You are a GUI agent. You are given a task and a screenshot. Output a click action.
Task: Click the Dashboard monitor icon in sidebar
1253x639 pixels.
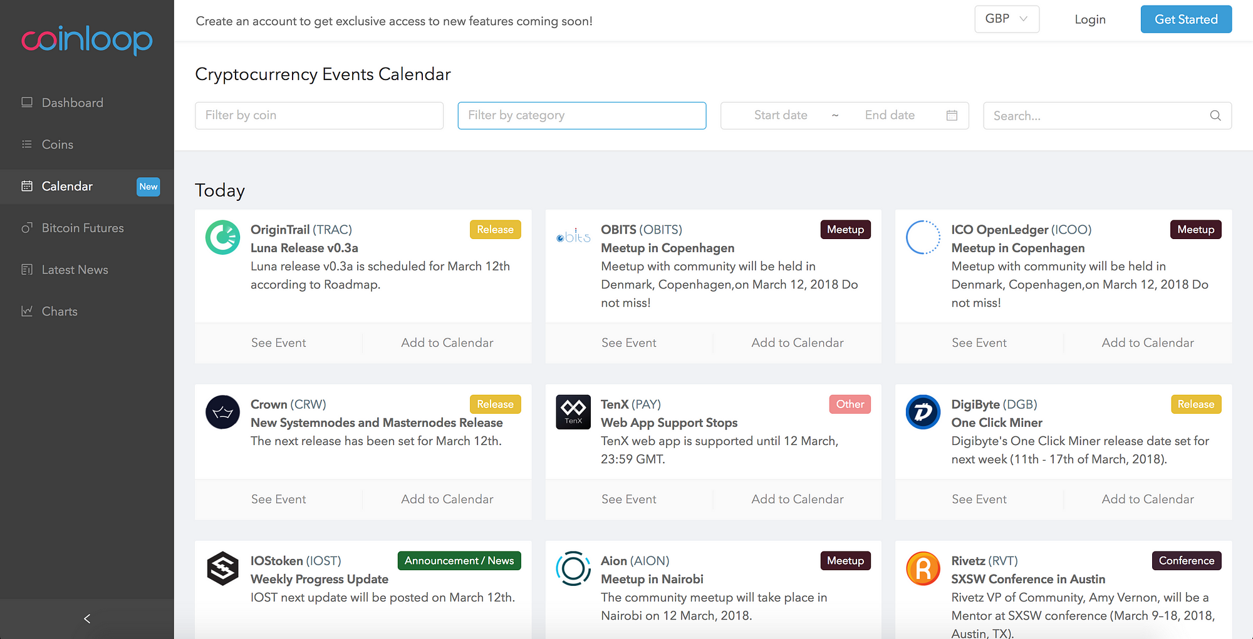[27, 102]
